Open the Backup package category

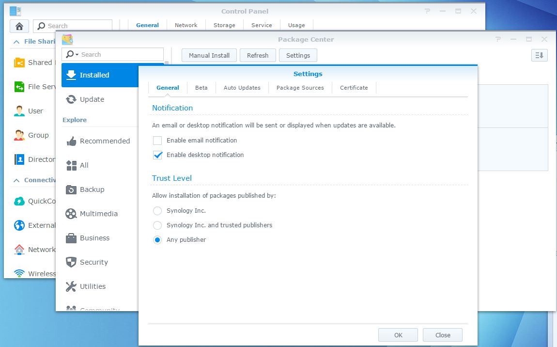tap(92, 189)
